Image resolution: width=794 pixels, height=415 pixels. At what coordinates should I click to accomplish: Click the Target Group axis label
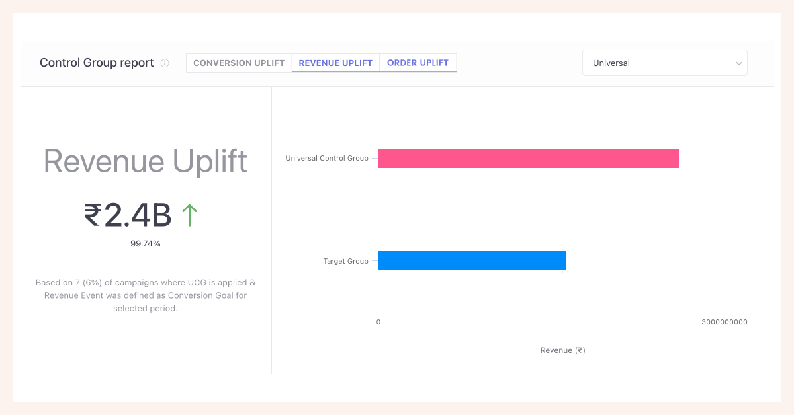pos(345,261)
